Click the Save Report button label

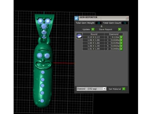pos(105,29)
